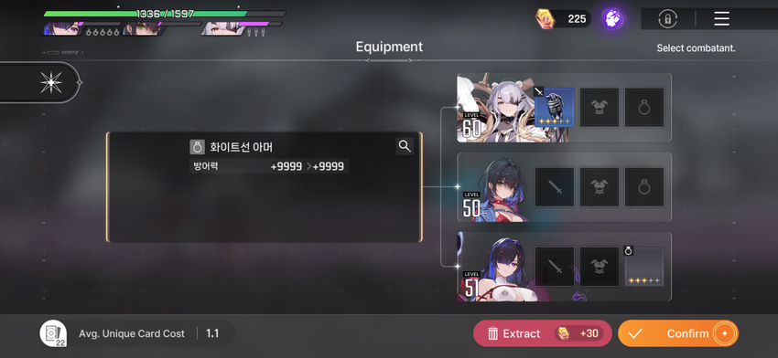Open the purple crystal currency icon
Screen dimensions: 778x358
[x=612, y=19]
